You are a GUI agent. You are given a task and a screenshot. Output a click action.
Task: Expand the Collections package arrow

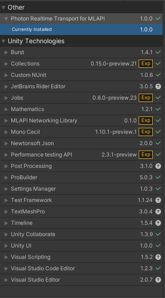(x=6, y=64)
